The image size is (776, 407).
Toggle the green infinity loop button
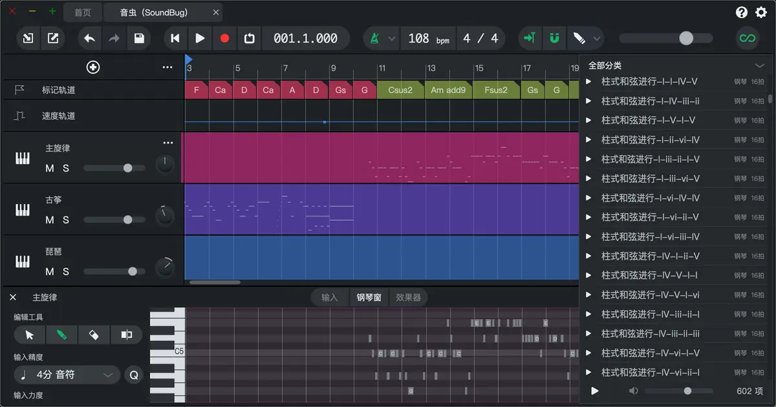pyautogui.click(x=747, y=38)
